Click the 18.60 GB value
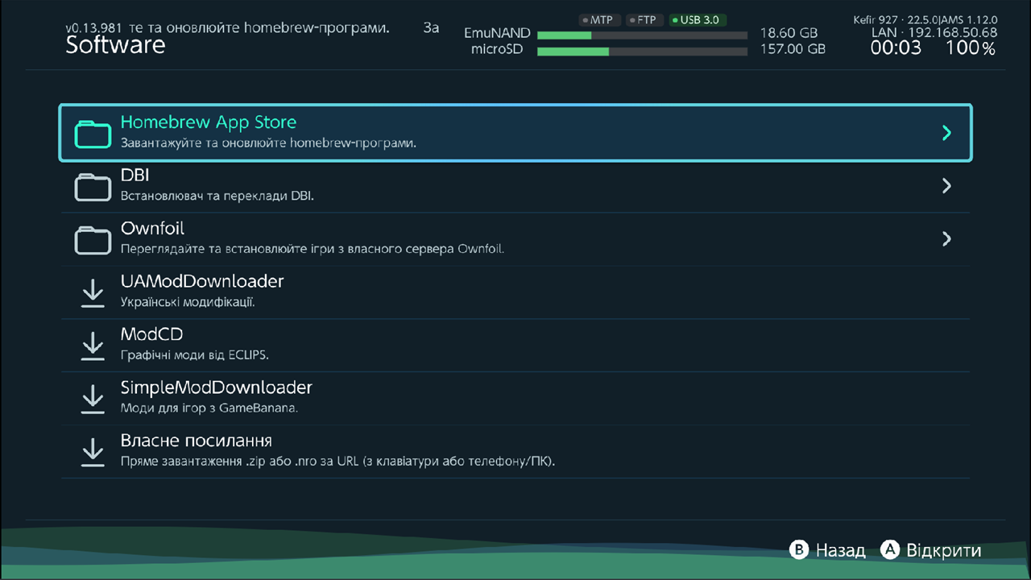The height and width of the screenshot is (580, 1031). pyautogui.click(x=789, y=34)
